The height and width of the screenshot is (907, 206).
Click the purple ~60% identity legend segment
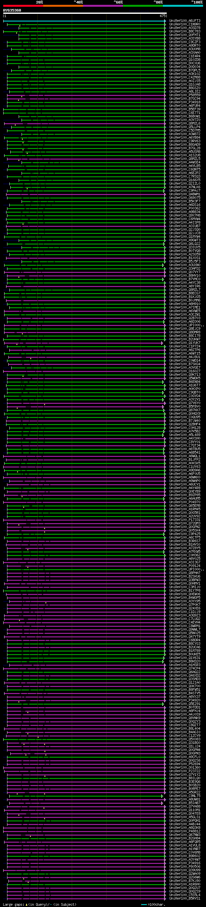click(x=103, y=6)
